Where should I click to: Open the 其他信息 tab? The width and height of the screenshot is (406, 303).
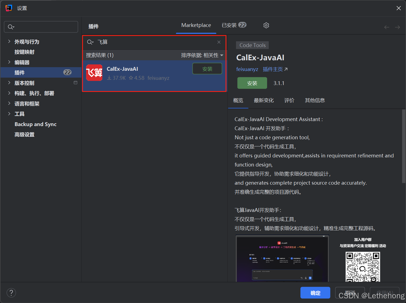(x=315, y=100)
